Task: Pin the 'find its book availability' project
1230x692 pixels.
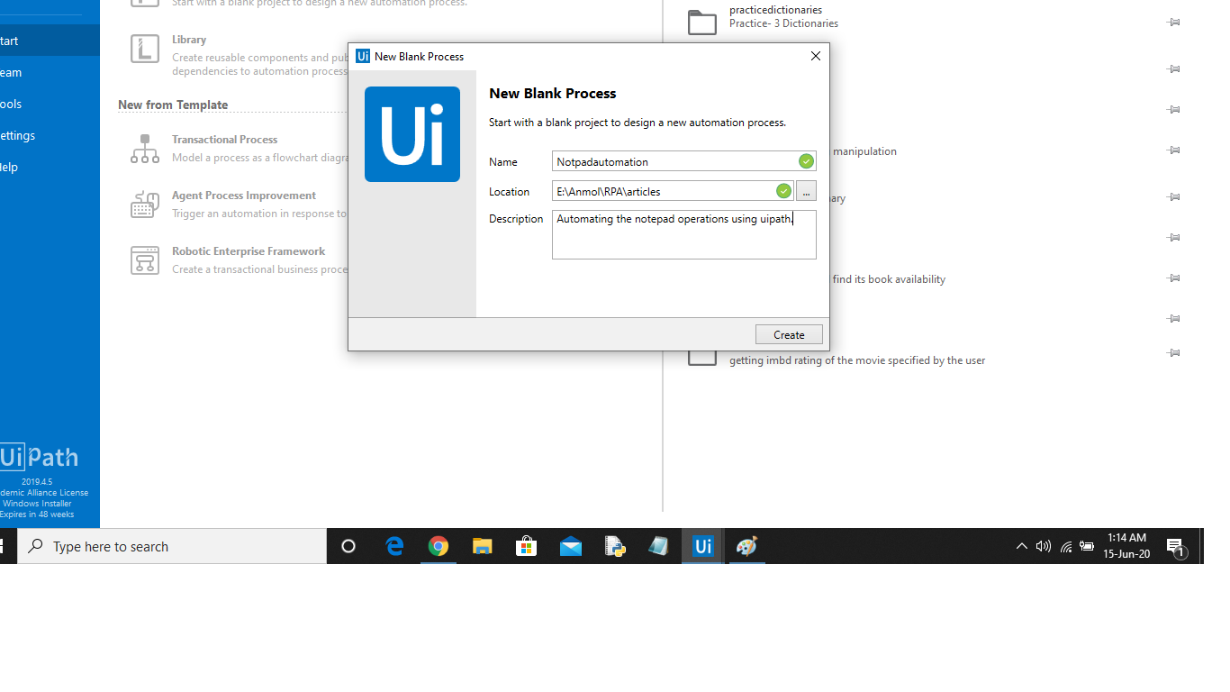Action: [1173, 278]
